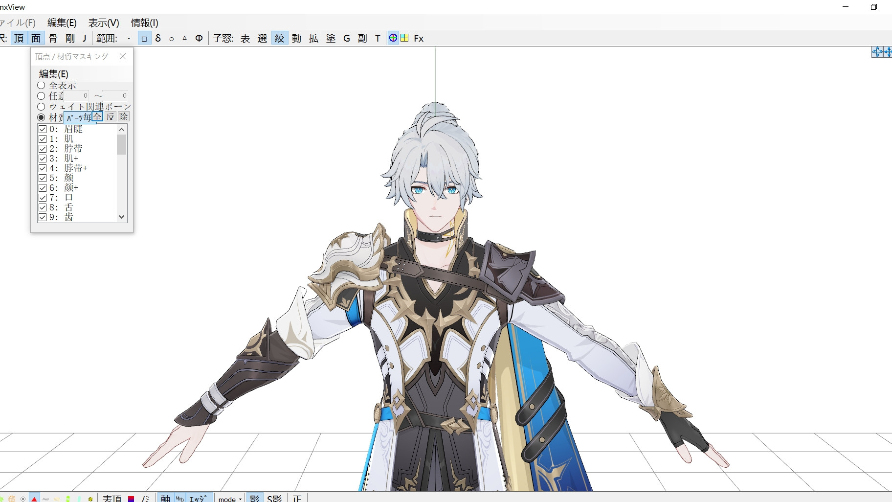Click the multicolor circle axis icon
This screenshot has width=892, height=502.
[x=393, y=38]
